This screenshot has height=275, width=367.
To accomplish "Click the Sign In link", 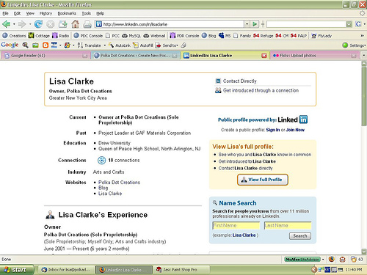I will point(273,130).
